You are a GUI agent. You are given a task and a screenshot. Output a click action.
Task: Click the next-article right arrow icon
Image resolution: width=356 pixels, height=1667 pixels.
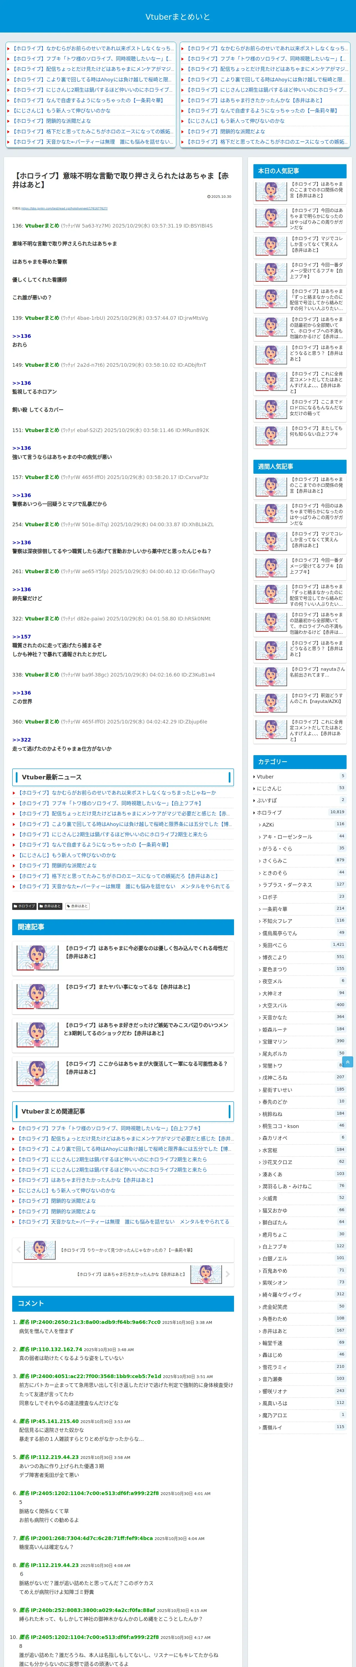(227, 1274)
